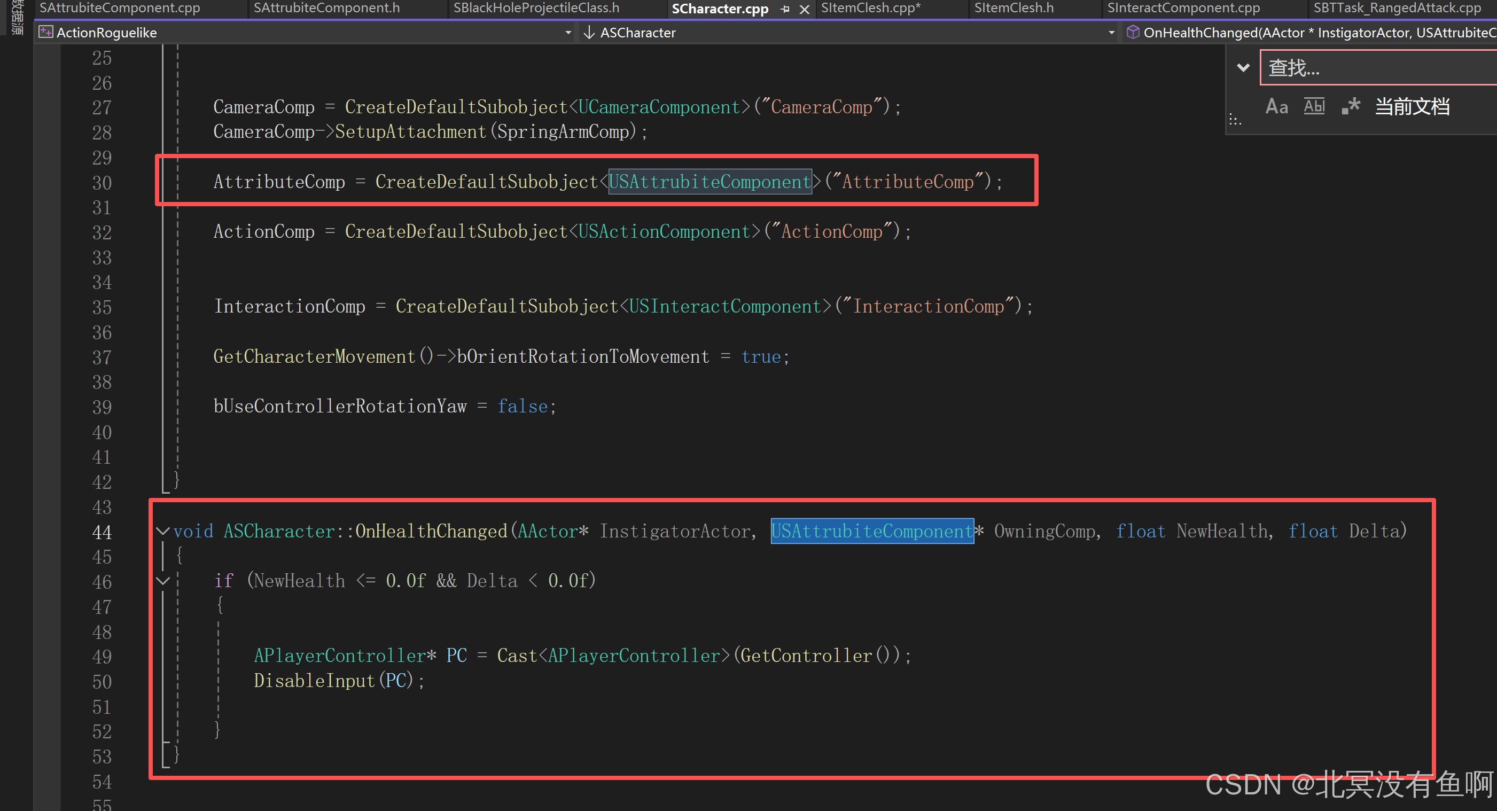The image size is (1497, 811).
Task: Close the SCharacter.cpp tab
Action: (x=804, y=9)
